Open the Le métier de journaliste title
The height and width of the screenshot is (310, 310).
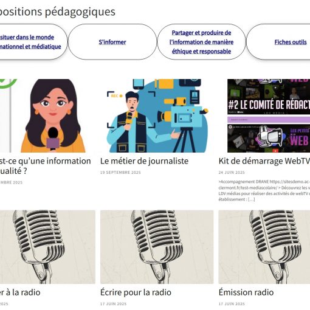pos(144,161)
